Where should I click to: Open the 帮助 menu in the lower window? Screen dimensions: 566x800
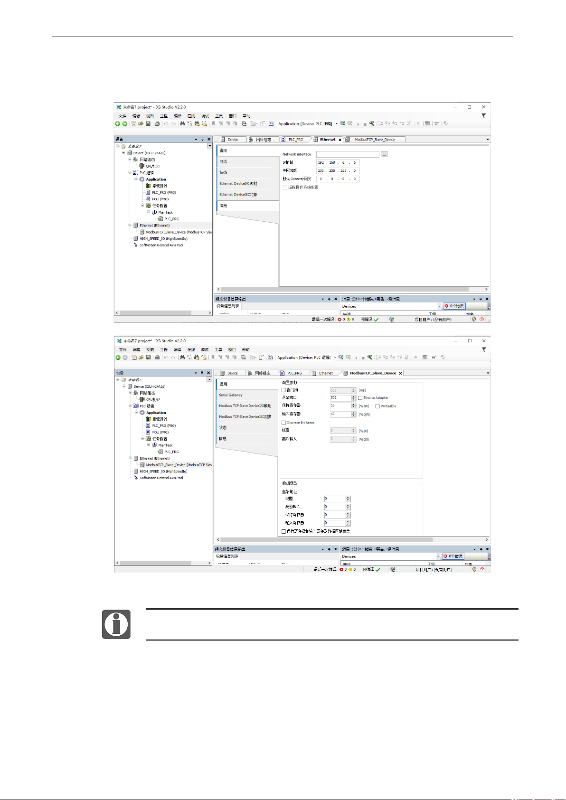point(246,349)
